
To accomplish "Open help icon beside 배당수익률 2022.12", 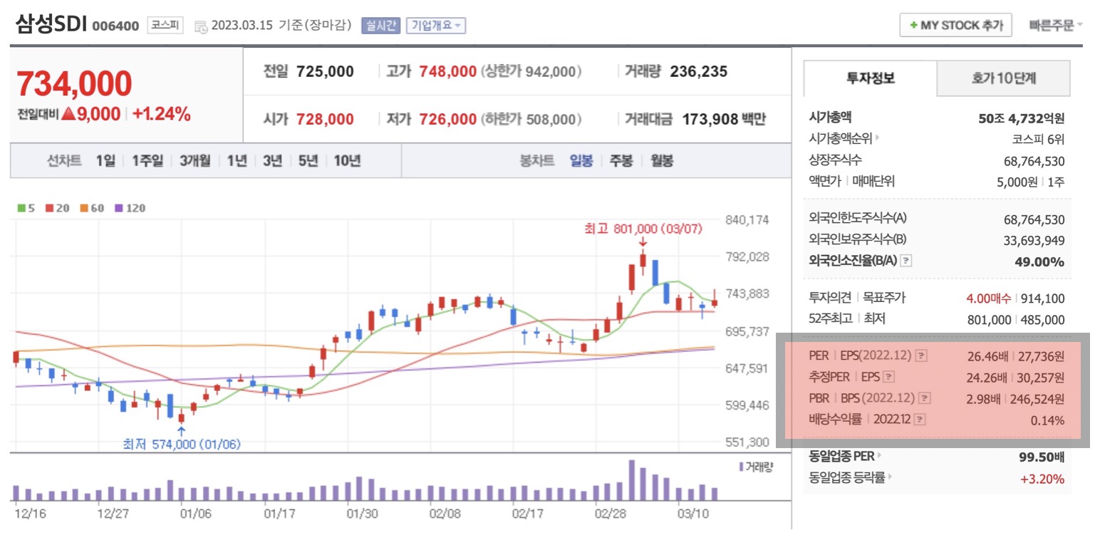I will click(920, 420).
